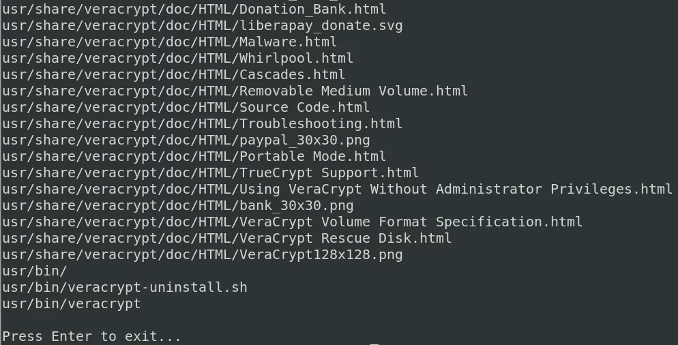Click the bank_30x30.png path
The image size is (678, 345).
[178, 206]
